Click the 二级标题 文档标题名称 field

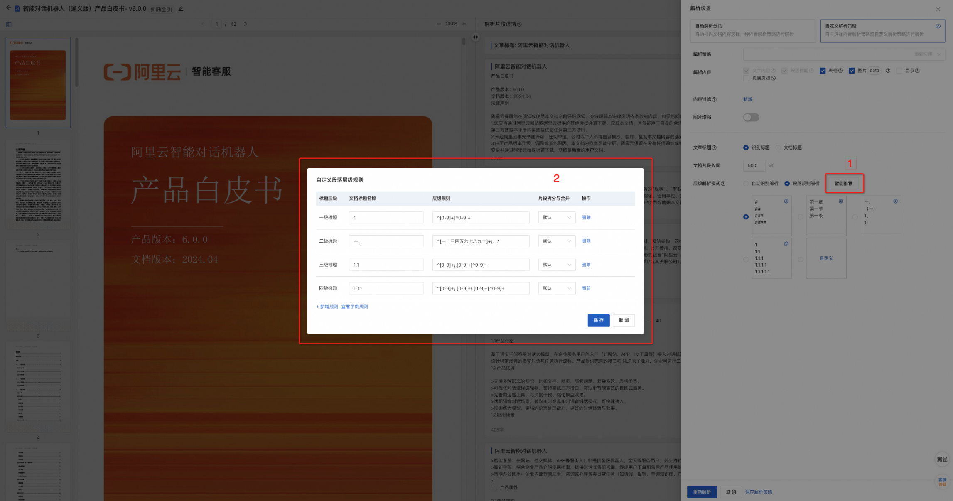coord(386,241)
